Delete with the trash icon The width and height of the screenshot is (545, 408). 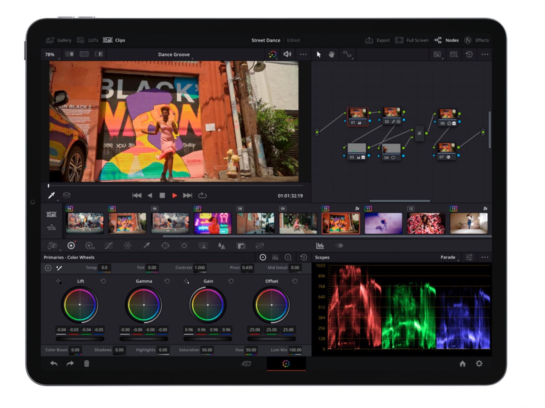(x=86, y=363)
